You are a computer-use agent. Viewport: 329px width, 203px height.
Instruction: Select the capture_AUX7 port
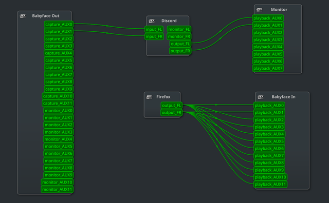point(59,75)
